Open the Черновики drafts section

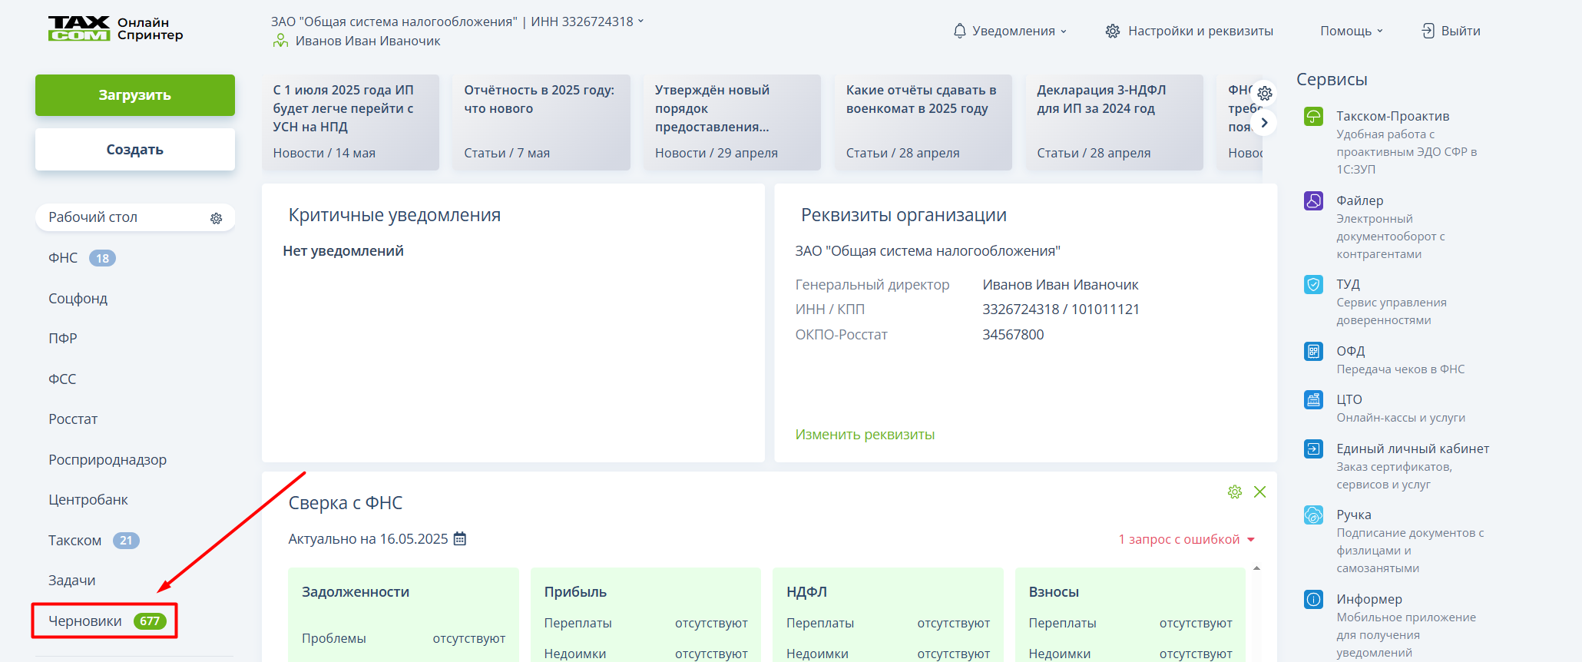pos(85,621)
